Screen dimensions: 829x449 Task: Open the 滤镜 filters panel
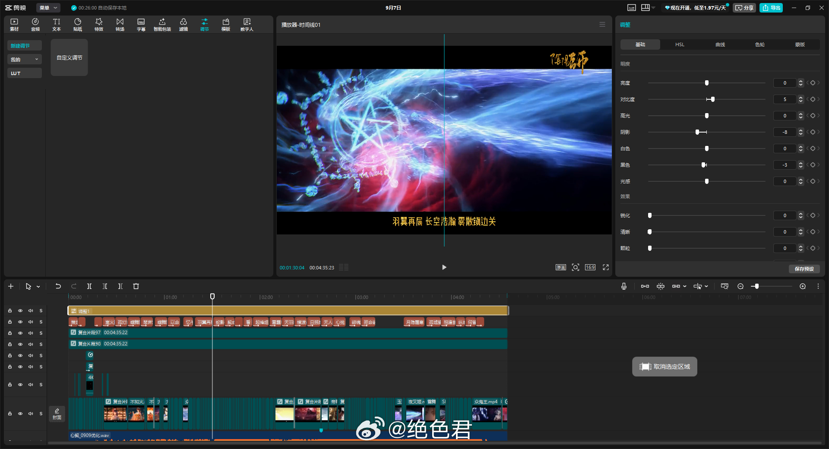(184, 25)
